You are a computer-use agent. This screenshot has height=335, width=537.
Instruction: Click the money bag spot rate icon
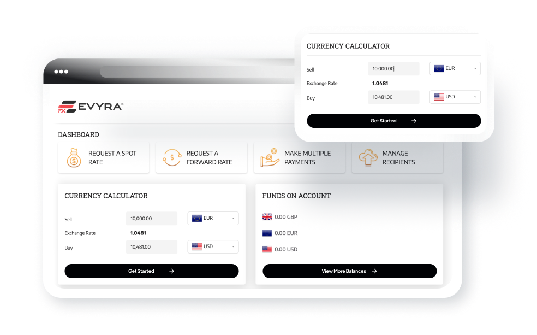point(74,158)
